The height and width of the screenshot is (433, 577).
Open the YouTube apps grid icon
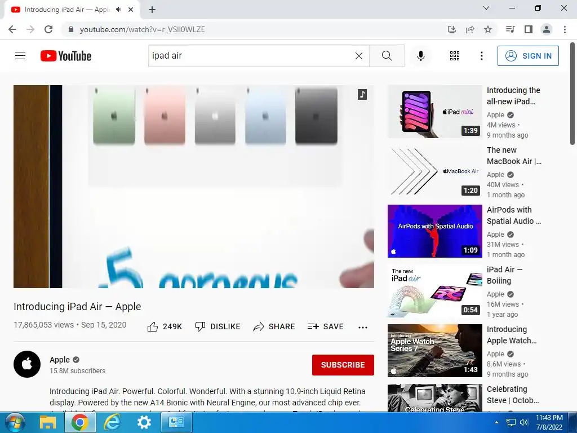455,56
